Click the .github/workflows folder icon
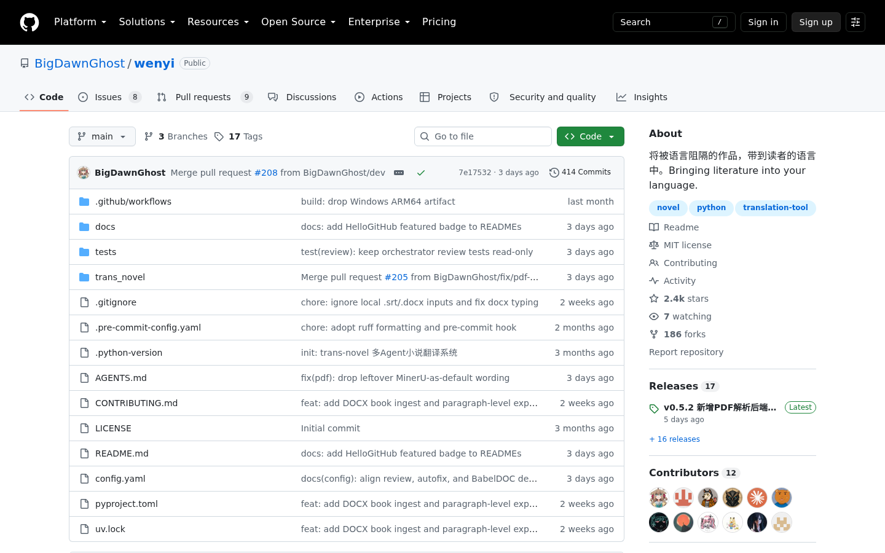 tap(84, 202)
